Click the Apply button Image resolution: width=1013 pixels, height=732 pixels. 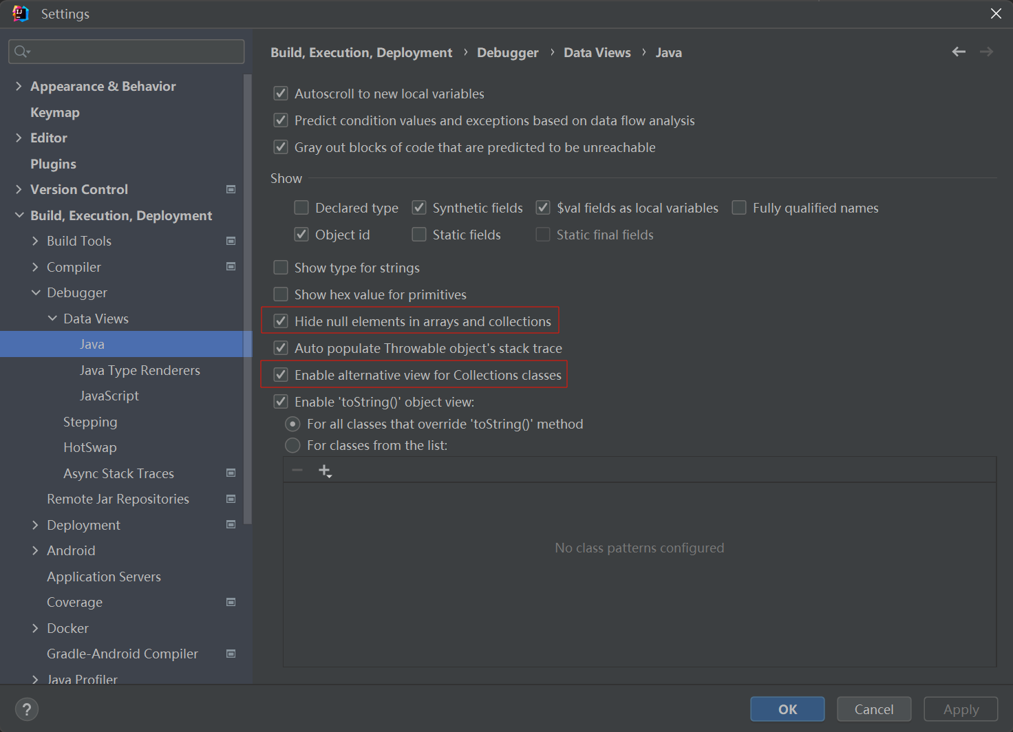click(x=961, y=709)
